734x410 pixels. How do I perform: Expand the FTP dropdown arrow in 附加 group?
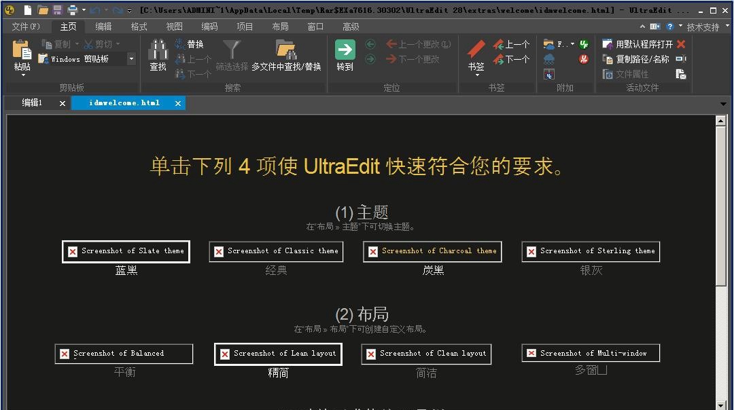coord(572,44)
